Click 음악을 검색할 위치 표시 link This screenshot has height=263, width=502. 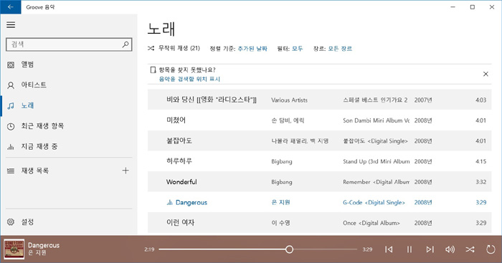coord(189,79)
